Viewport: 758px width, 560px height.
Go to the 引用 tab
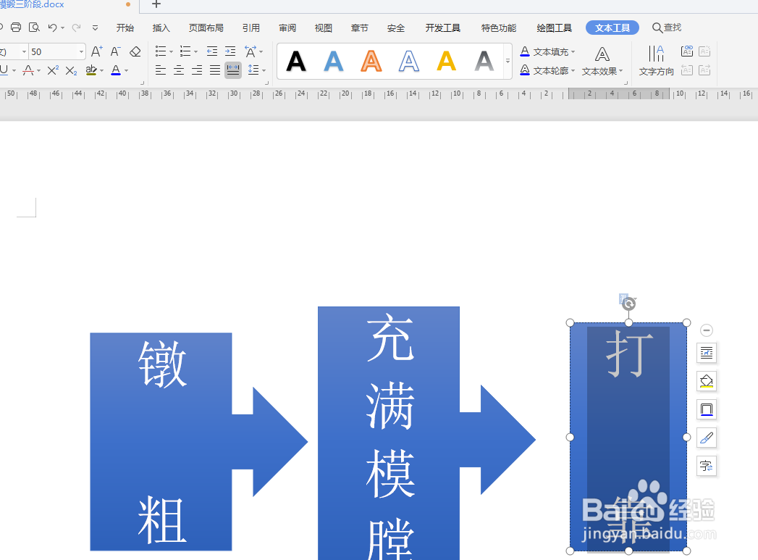click(x=251, y=28)
